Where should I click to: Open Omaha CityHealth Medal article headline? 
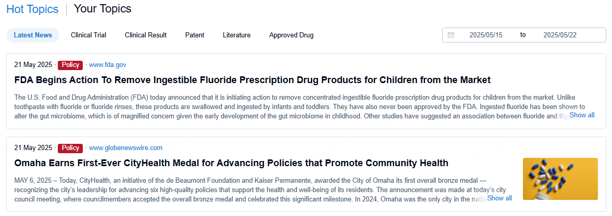231,163
